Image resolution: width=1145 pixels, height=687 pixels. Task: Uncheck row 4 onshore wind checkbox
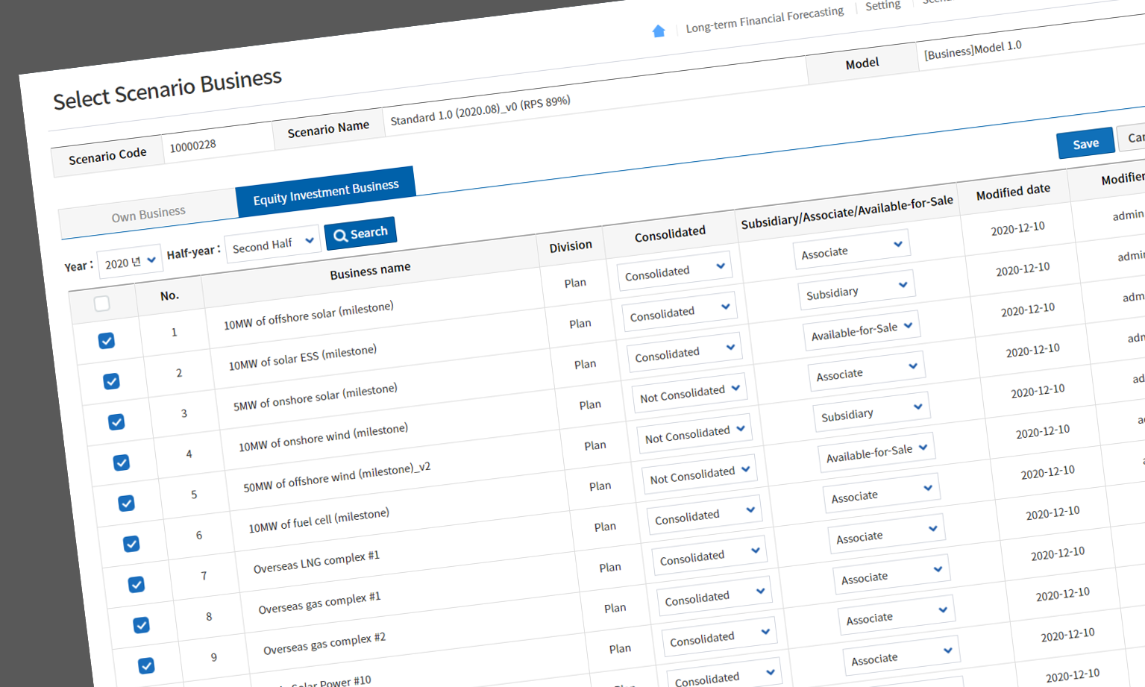[122, 462]
